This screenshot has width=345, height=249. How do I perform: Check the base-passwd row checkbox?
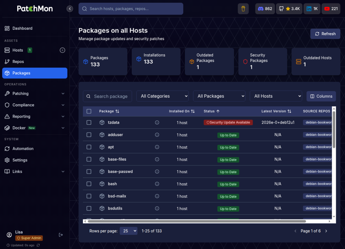click(x=89, y=172)
